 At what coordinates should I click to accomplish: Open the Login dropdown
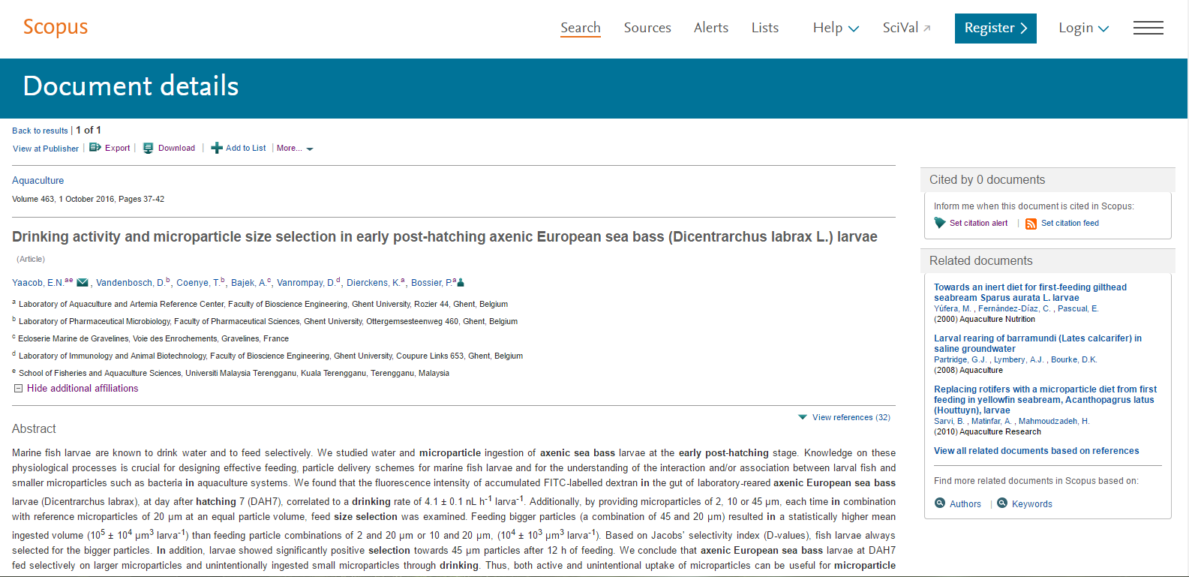1083,28
